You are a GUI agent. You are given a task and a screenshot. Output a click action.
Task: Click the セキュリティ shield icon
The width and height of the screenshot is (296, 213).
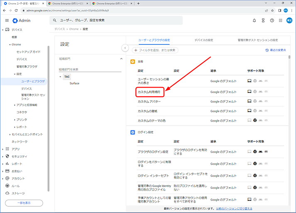(x=7, y=156)
